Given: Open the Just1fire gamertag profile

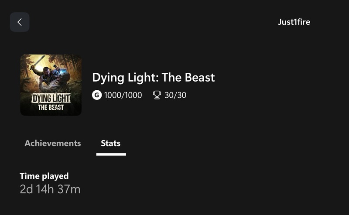Looking at the screenshot, I should tap(294, 22).
